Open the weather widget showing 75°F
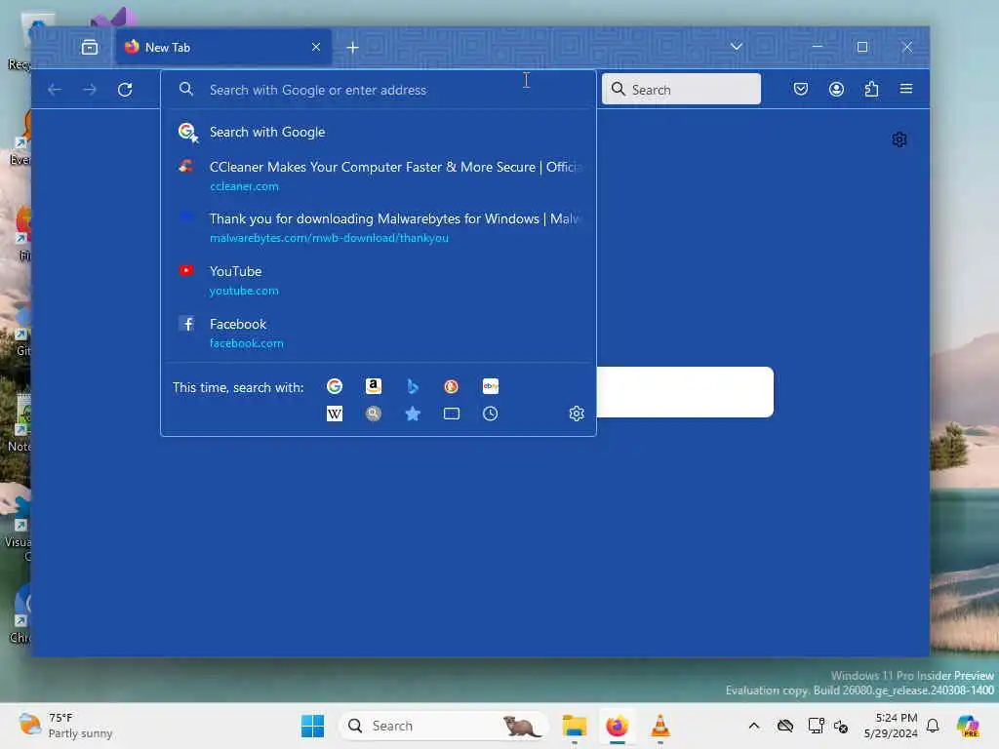Viewport: 999px width, 749px height. pyautogui.click(x=65, y=726)
